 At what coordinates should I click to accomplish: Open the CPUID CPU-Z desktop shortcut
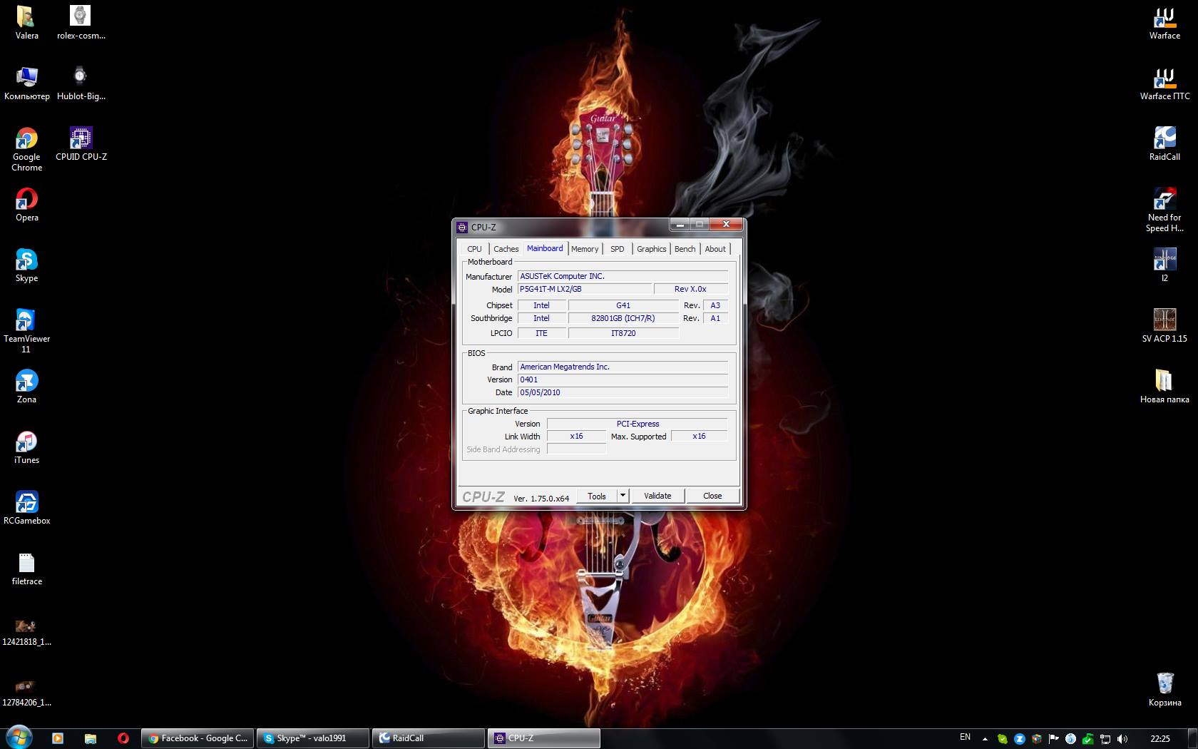[x=81, y=140]
